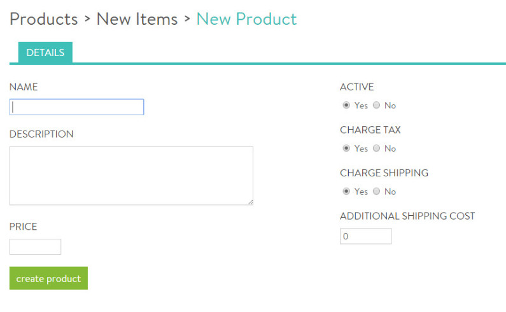Open the Products breadcrumb link
Image resolution: width=506 pixels, height=312 pixels.
point(44,19)
